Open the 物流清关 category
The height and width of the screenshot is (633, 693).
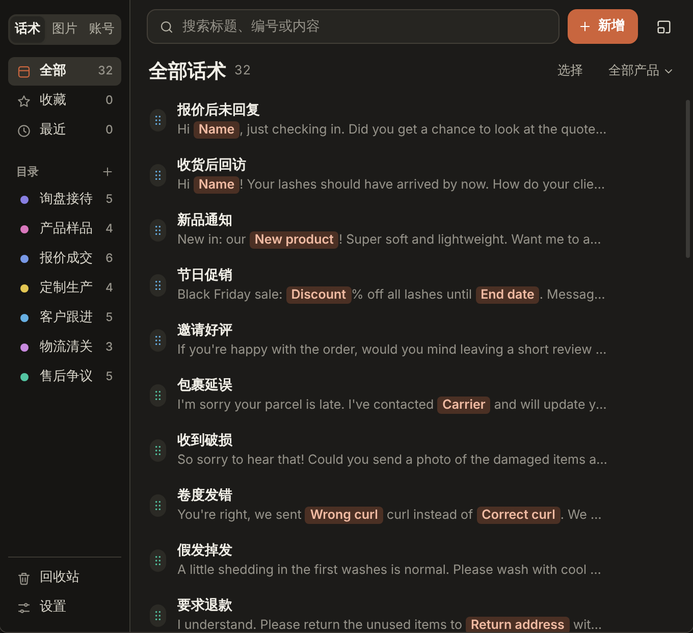(x=65, y=347)
